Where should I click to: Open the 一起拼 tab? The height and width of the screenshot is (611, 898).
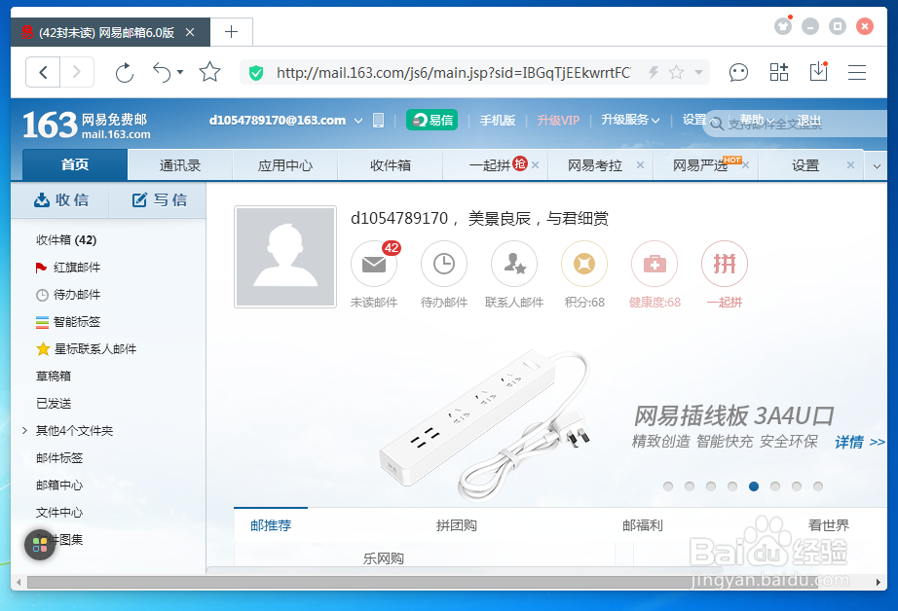(490, 165)
